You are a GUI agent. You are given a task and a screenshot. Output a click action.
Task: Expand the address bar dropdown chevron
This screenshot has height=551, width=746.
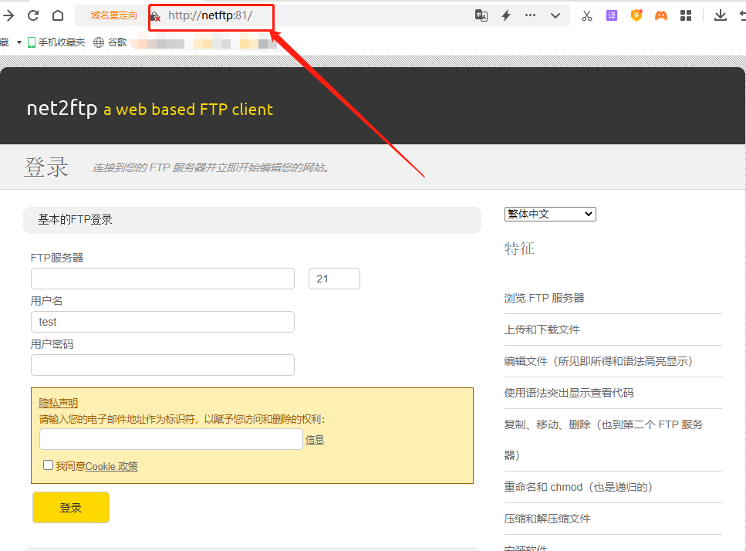[x=555, y=15]
